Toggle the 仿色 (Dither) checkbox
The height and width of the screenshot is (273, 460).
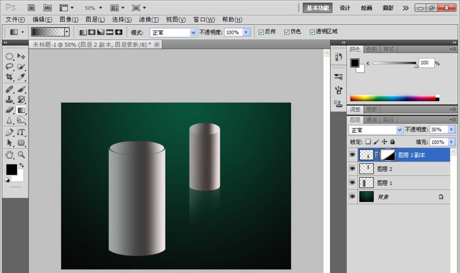(x=287, y=32)
